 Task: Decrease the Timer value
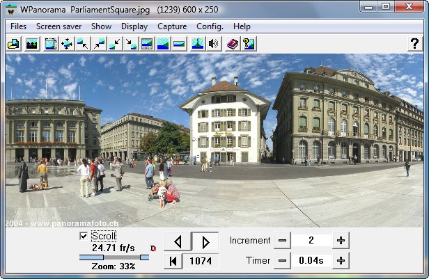click(282, 261)
